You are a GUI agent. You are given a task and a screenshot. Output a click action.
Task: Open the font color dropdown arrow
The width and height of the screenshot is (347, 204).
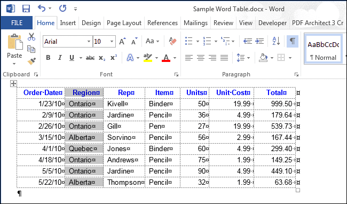pyautogui.click(x=175, y=58)
